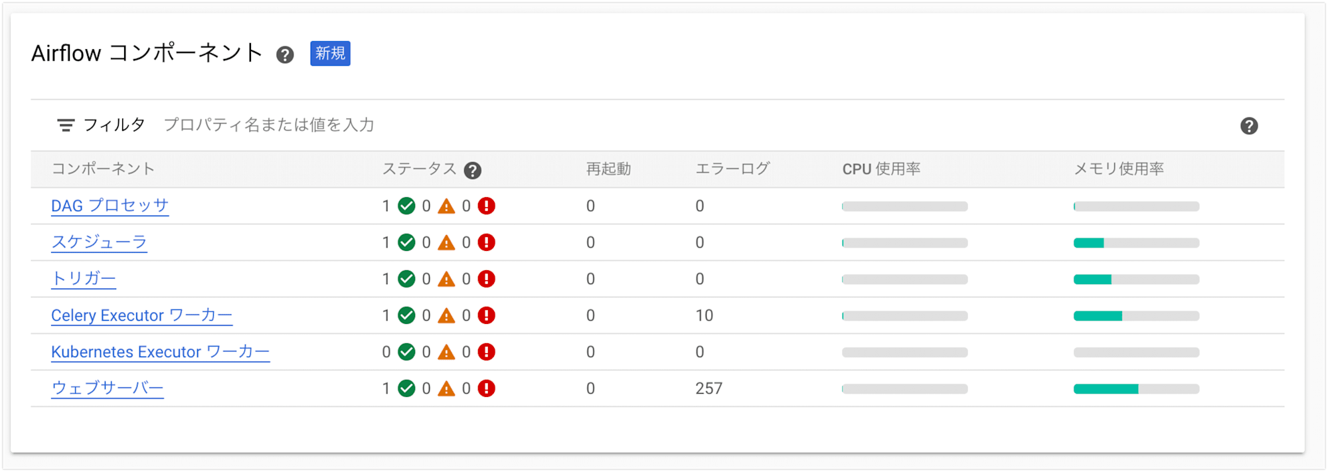Click green check icon in トリガー row
This screenshot has width=1328, height=472.
tap(406, 279)
